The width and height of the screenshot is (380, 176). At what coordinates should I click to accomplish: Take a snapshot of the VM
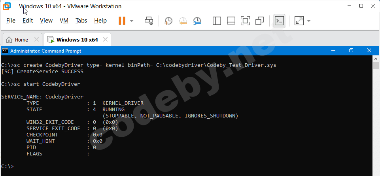[x=168, y=21]
